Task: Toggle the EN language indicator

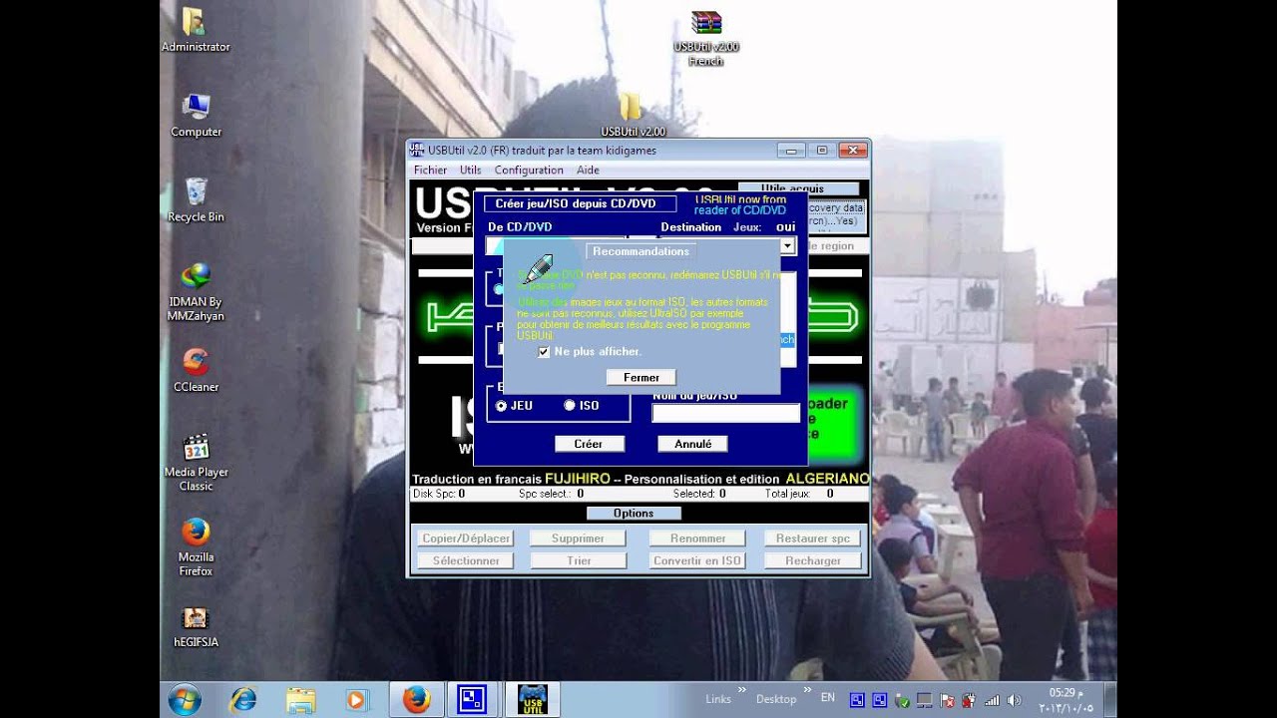Action: point(828,698)
